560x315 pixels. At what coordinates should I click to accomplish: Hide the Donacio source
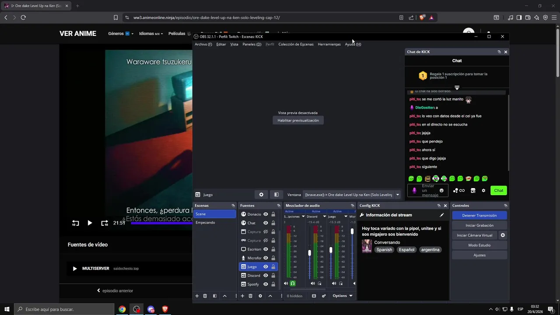pos(266,214)
